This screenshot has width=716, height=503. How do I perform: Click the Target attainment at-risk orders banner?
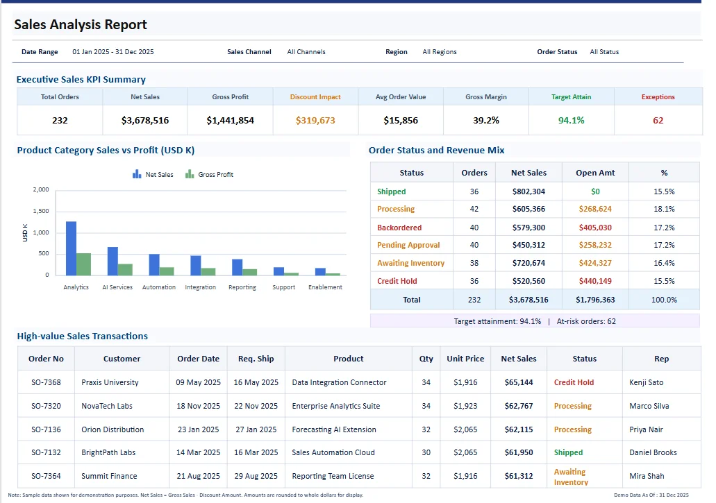pyautogui.click(x=535, y=321)
